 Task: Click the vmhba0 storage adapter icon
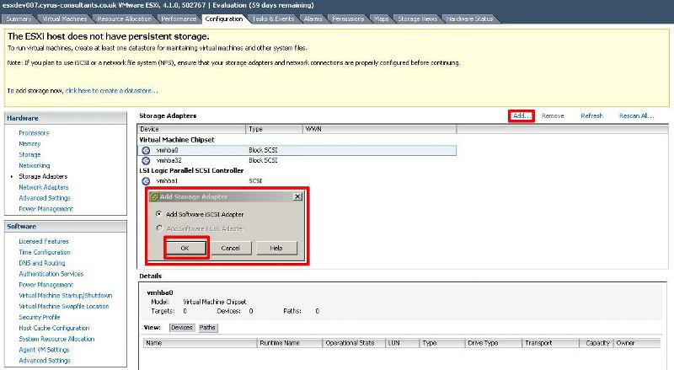pyautogui.click(x=146, y=150)
